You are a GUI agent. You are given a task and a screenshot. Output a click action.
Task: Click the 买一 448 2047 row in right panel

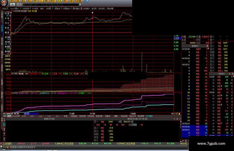219,43
